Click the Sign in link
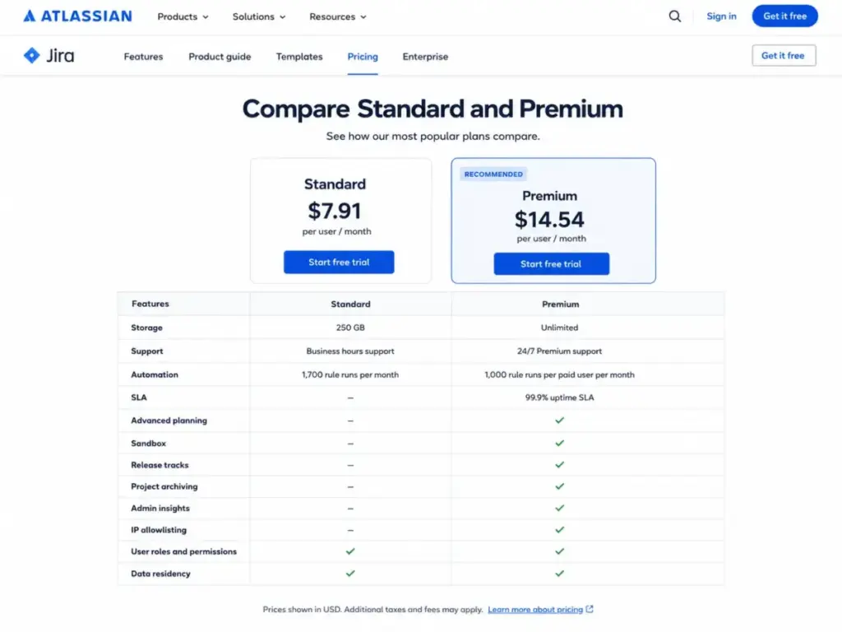Screen dimensions: 842x632 721,16
